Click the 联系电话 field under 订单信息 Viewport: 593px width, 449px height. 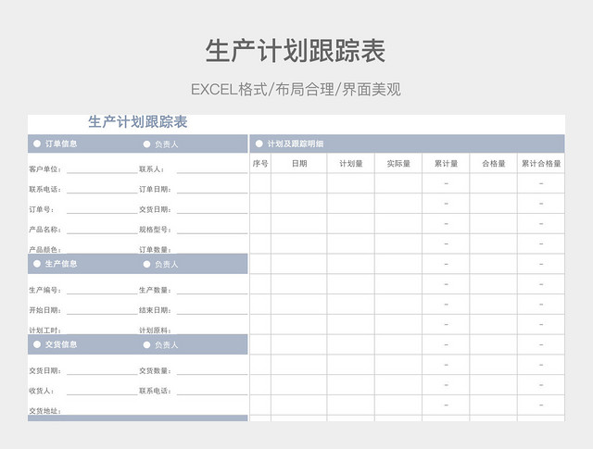pyautogui.click(x=102, y=189)
